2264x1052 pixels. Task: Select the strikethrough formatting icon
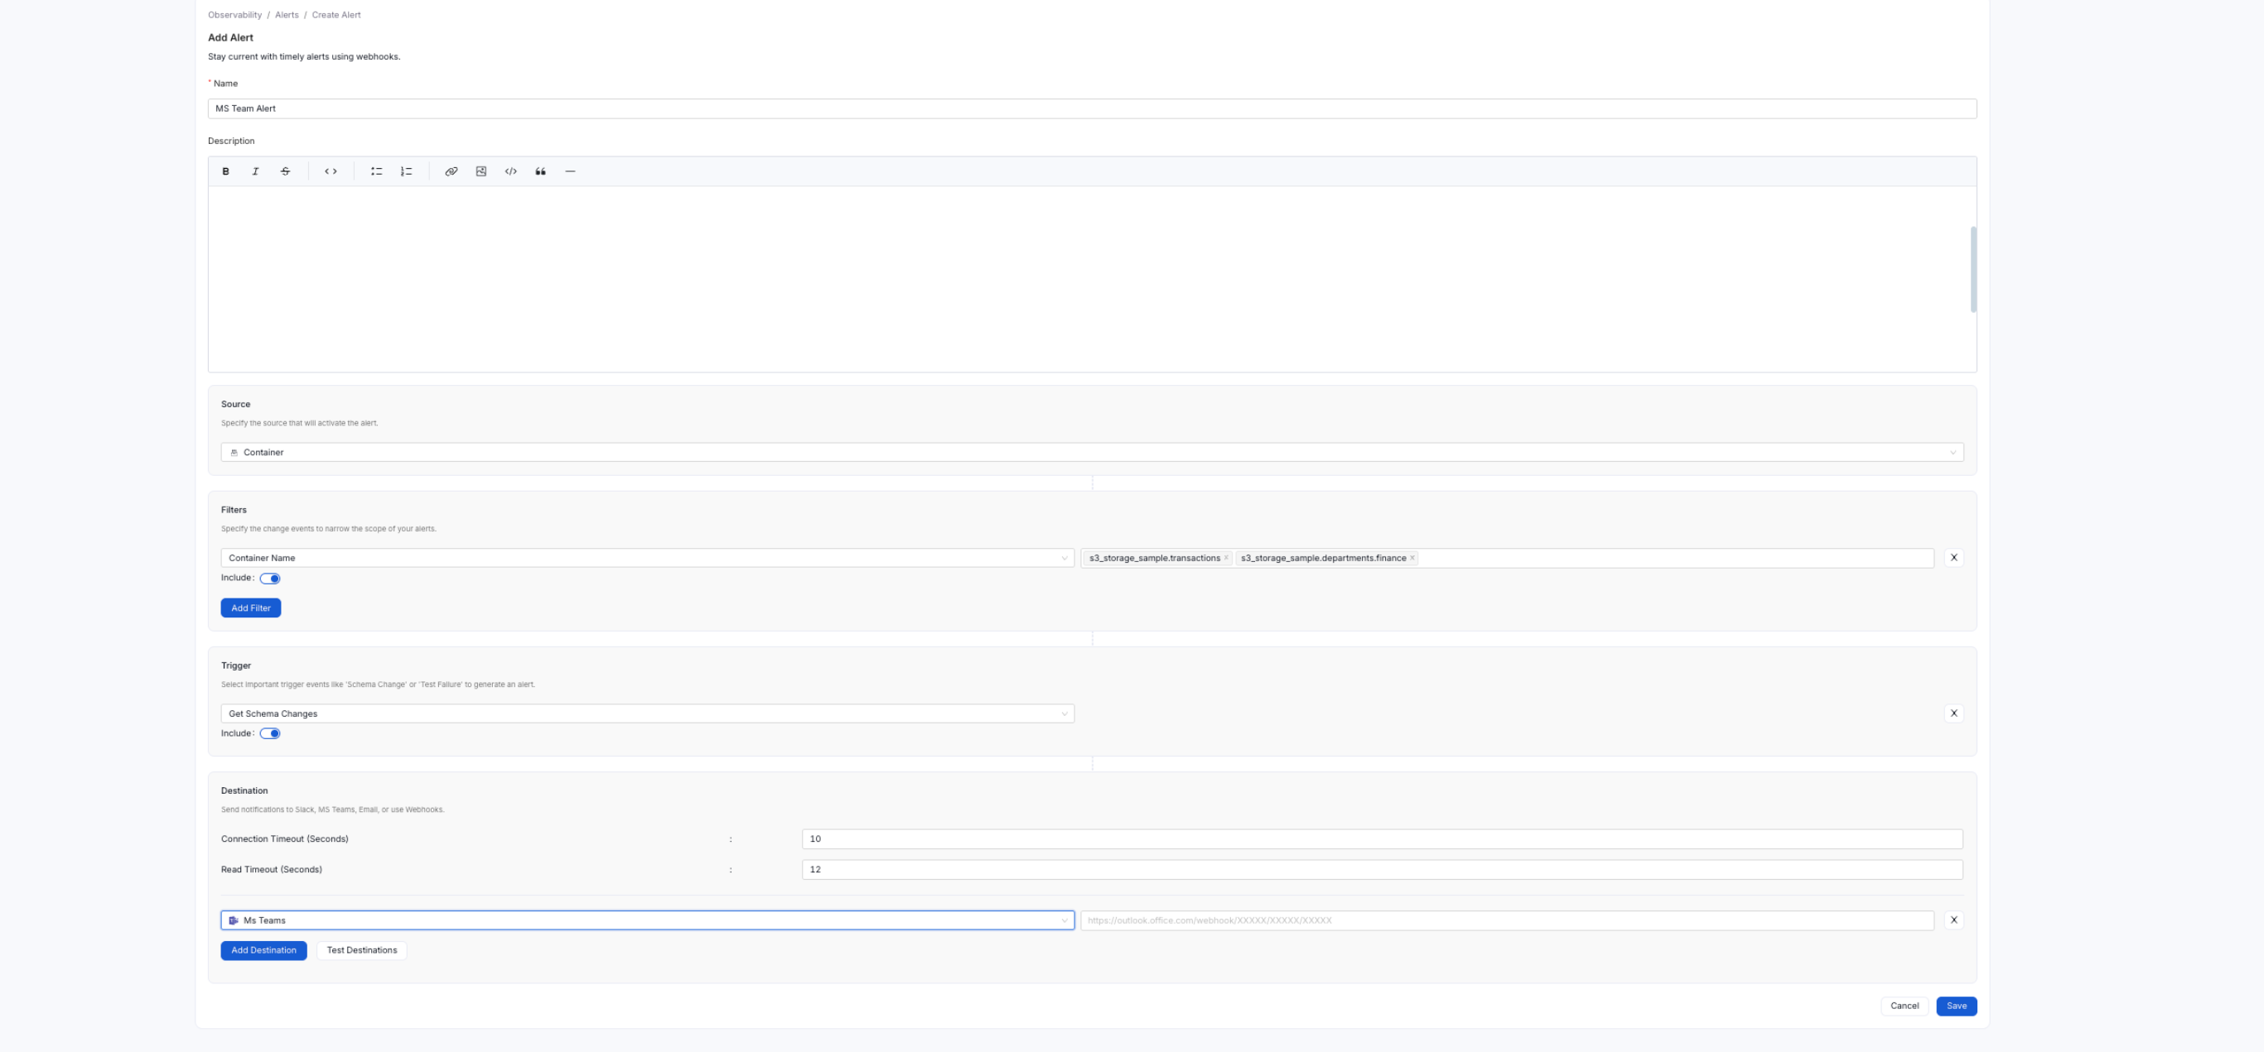[285, 171]
